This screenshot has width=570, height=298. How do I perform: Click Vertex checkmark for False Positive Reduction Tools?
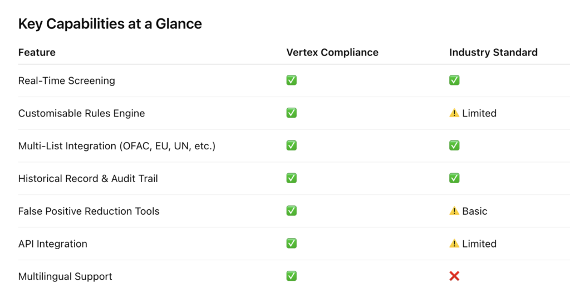292,211
